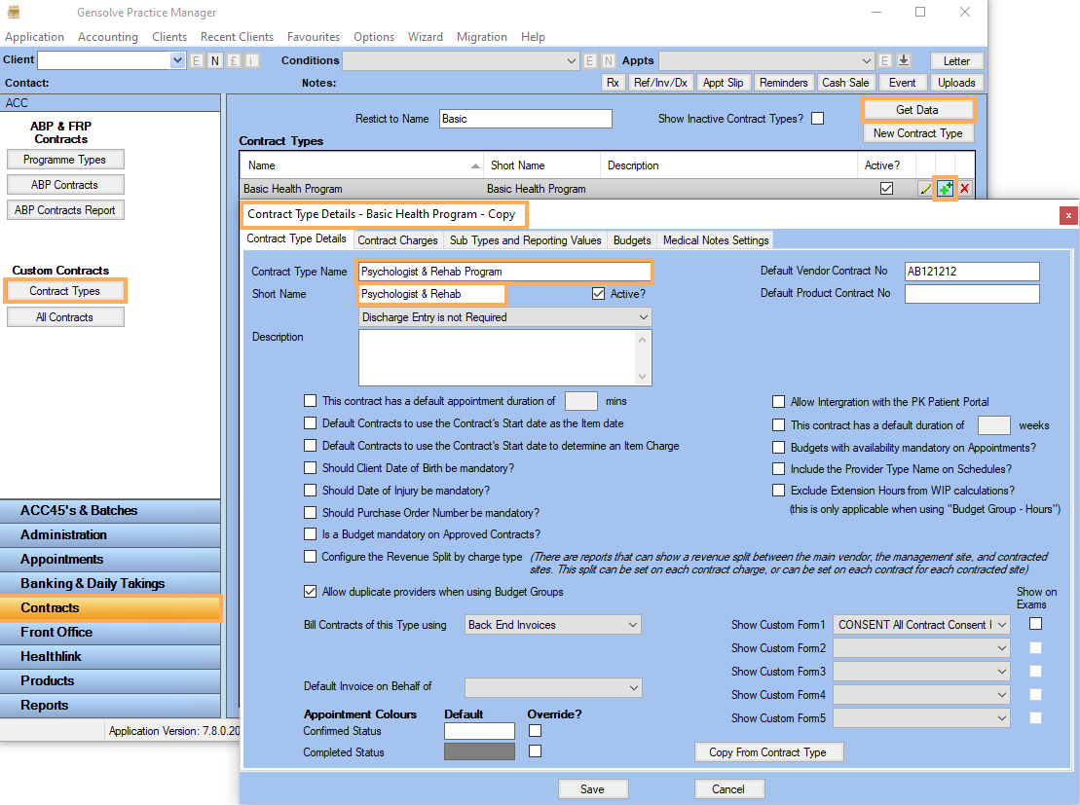1080x805 pixels.
Task: Click the All Contracts sidebar button
Action: tap(64, 317)
